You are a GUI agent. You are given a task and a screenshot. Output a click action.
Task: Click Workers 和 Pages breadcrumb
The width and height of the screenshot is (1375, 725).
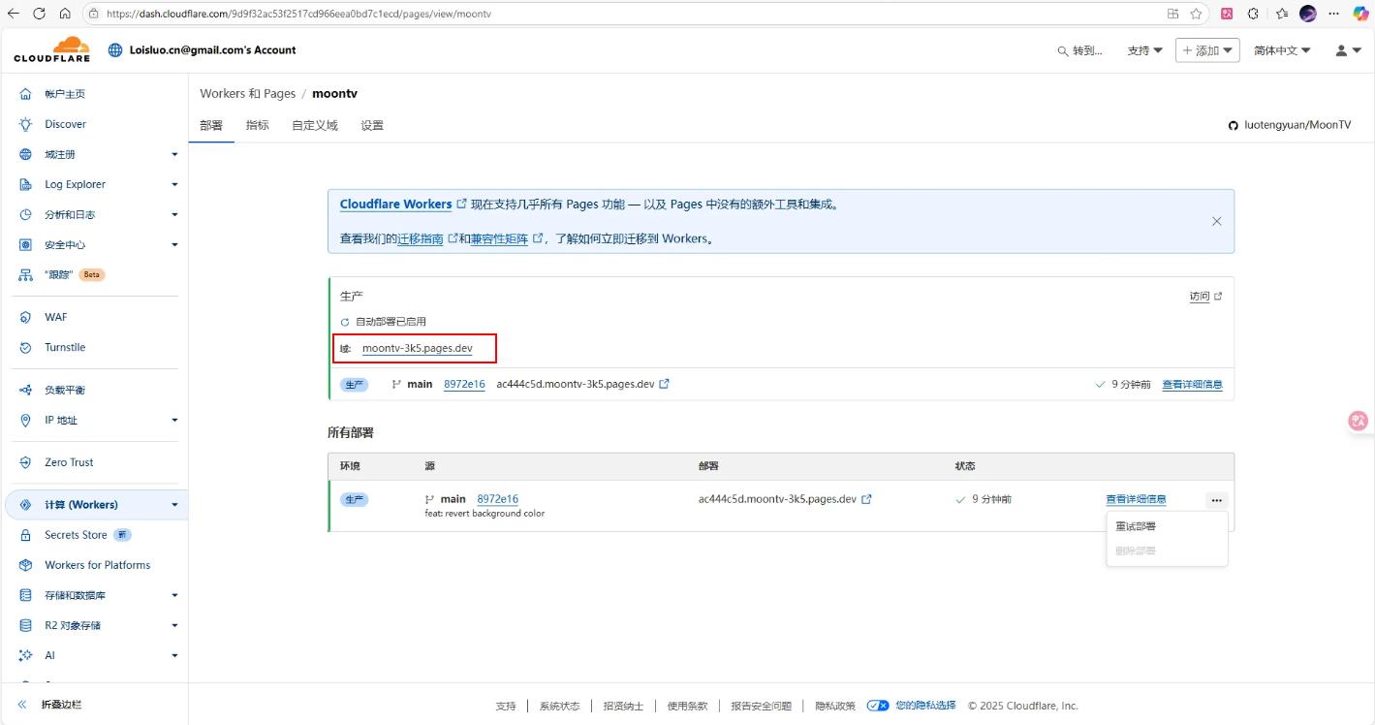(x=247, y=94)
